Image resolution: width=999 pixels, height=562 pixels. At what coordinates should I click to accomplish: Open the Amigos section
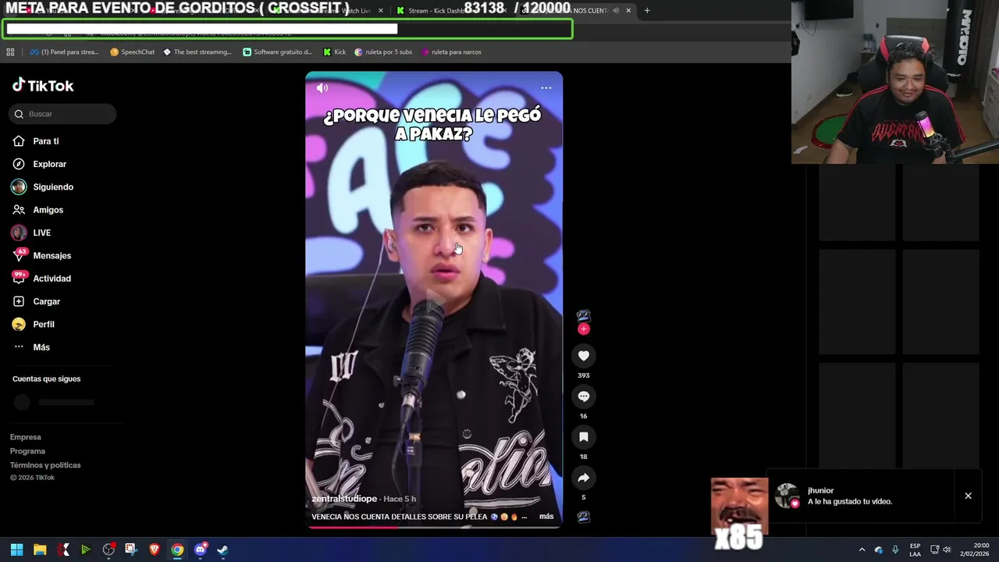48,210
